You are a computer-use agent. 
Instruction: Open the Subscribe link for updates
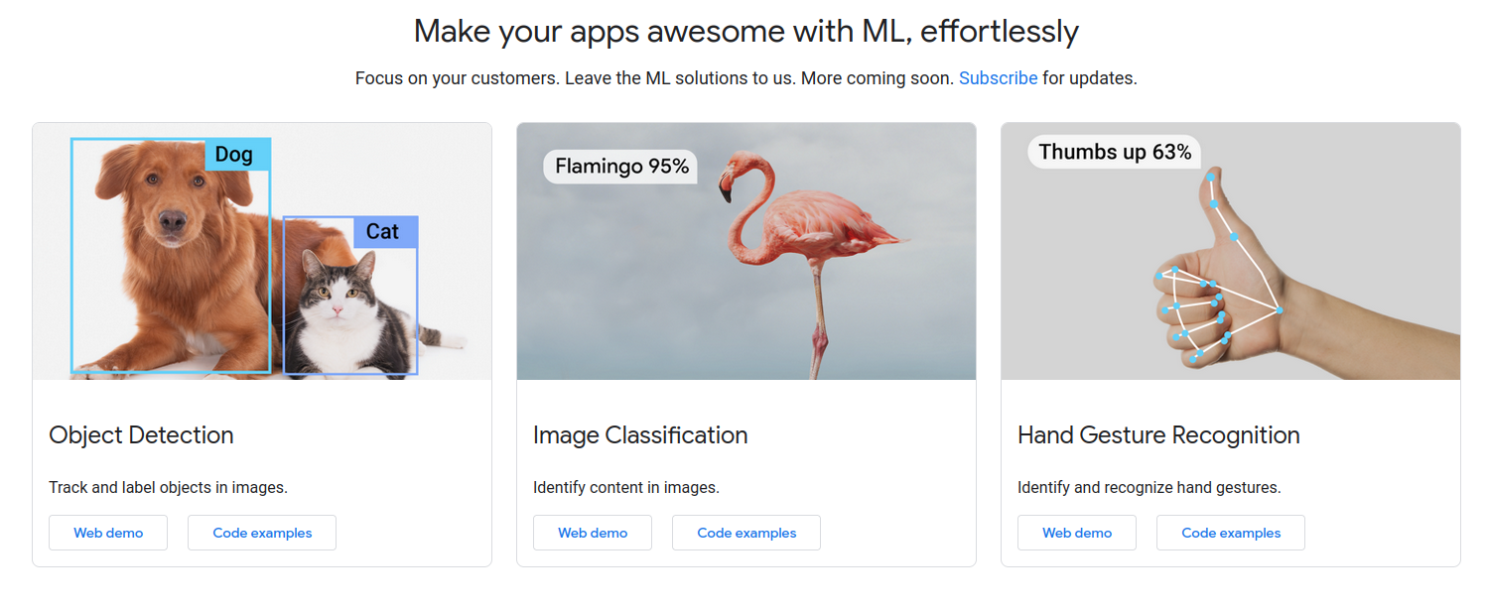(998, 78)
